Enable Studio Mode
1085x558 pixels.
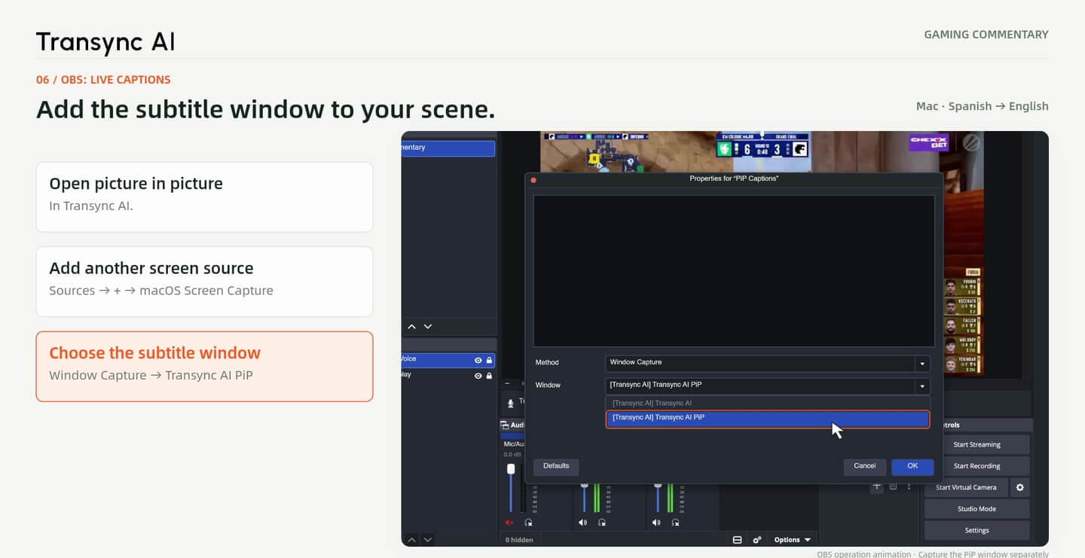pyautogui.click(x=976, y=509)
